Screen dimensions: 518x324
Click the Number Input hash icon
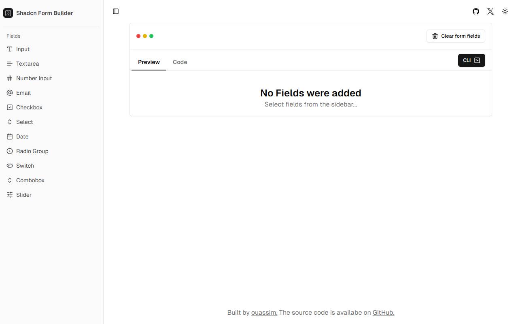(10, 78)
